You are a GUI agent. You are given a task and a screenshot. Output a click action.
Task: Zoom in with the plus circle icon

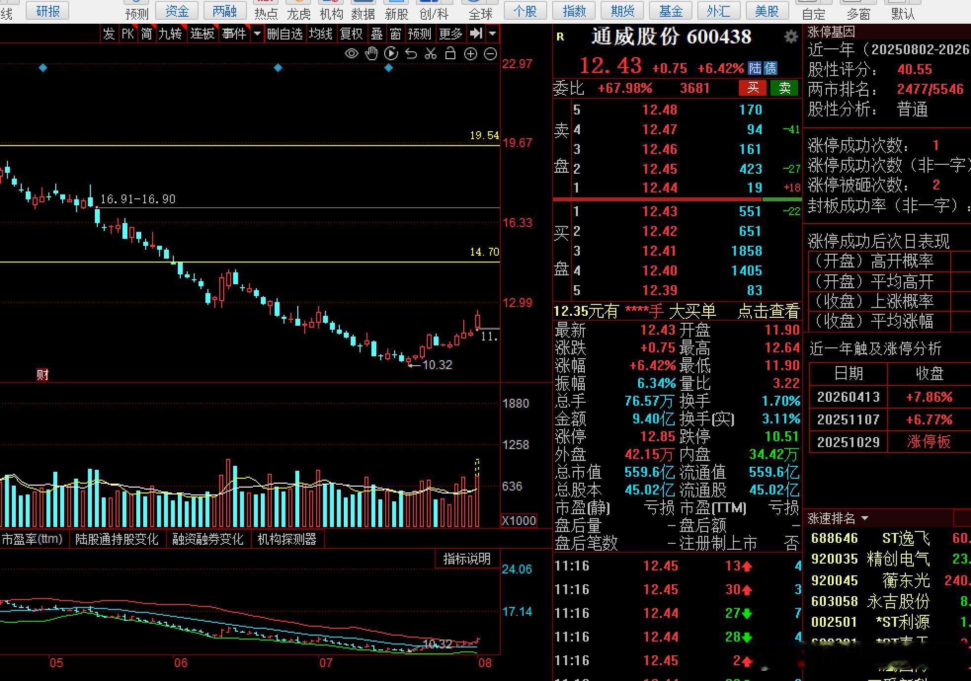[x=471, y=54]
